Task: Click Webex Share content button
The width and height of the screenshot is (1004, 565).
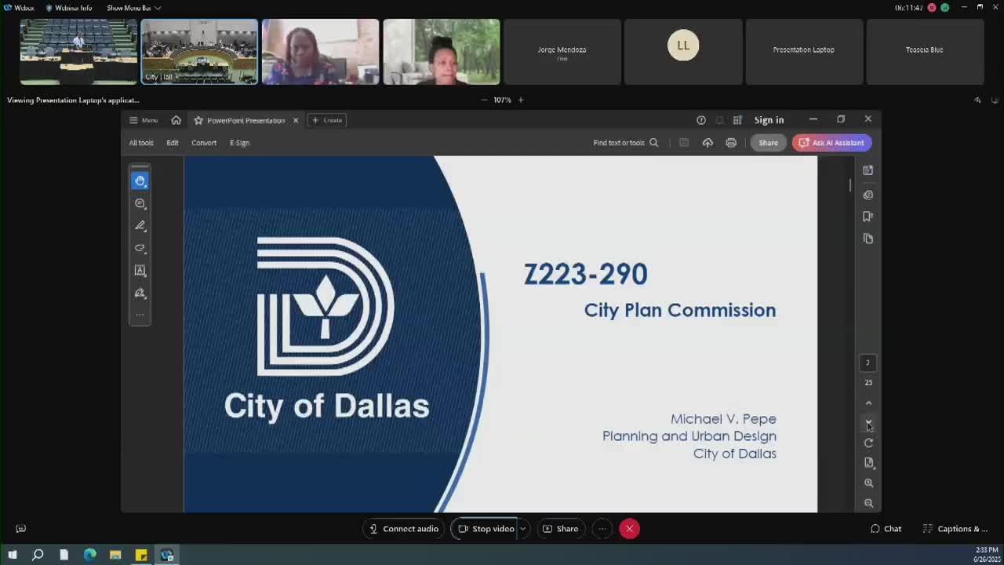Action: (x=561, y=529)
